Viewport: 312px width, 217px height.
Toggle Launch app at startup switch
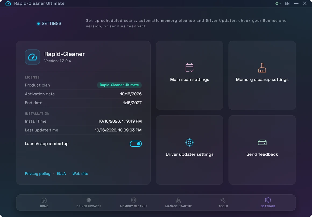(x=136, y=144)
